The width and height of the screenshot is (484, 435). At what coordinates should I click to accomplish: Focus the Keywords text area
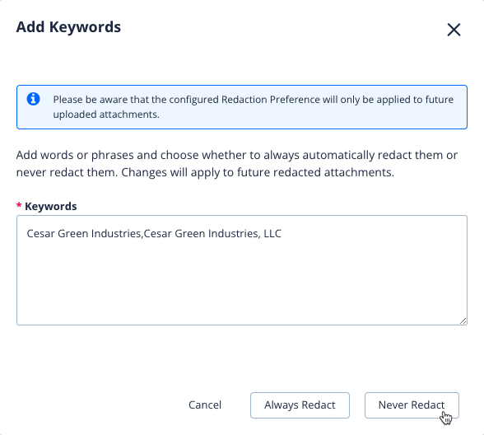(x=242, y=270)
